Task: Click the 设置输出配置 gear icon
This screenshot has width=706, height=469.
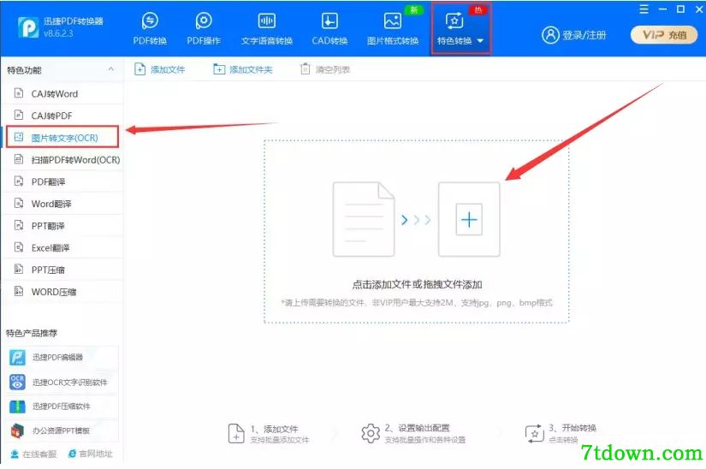Action: coord(370,433)
